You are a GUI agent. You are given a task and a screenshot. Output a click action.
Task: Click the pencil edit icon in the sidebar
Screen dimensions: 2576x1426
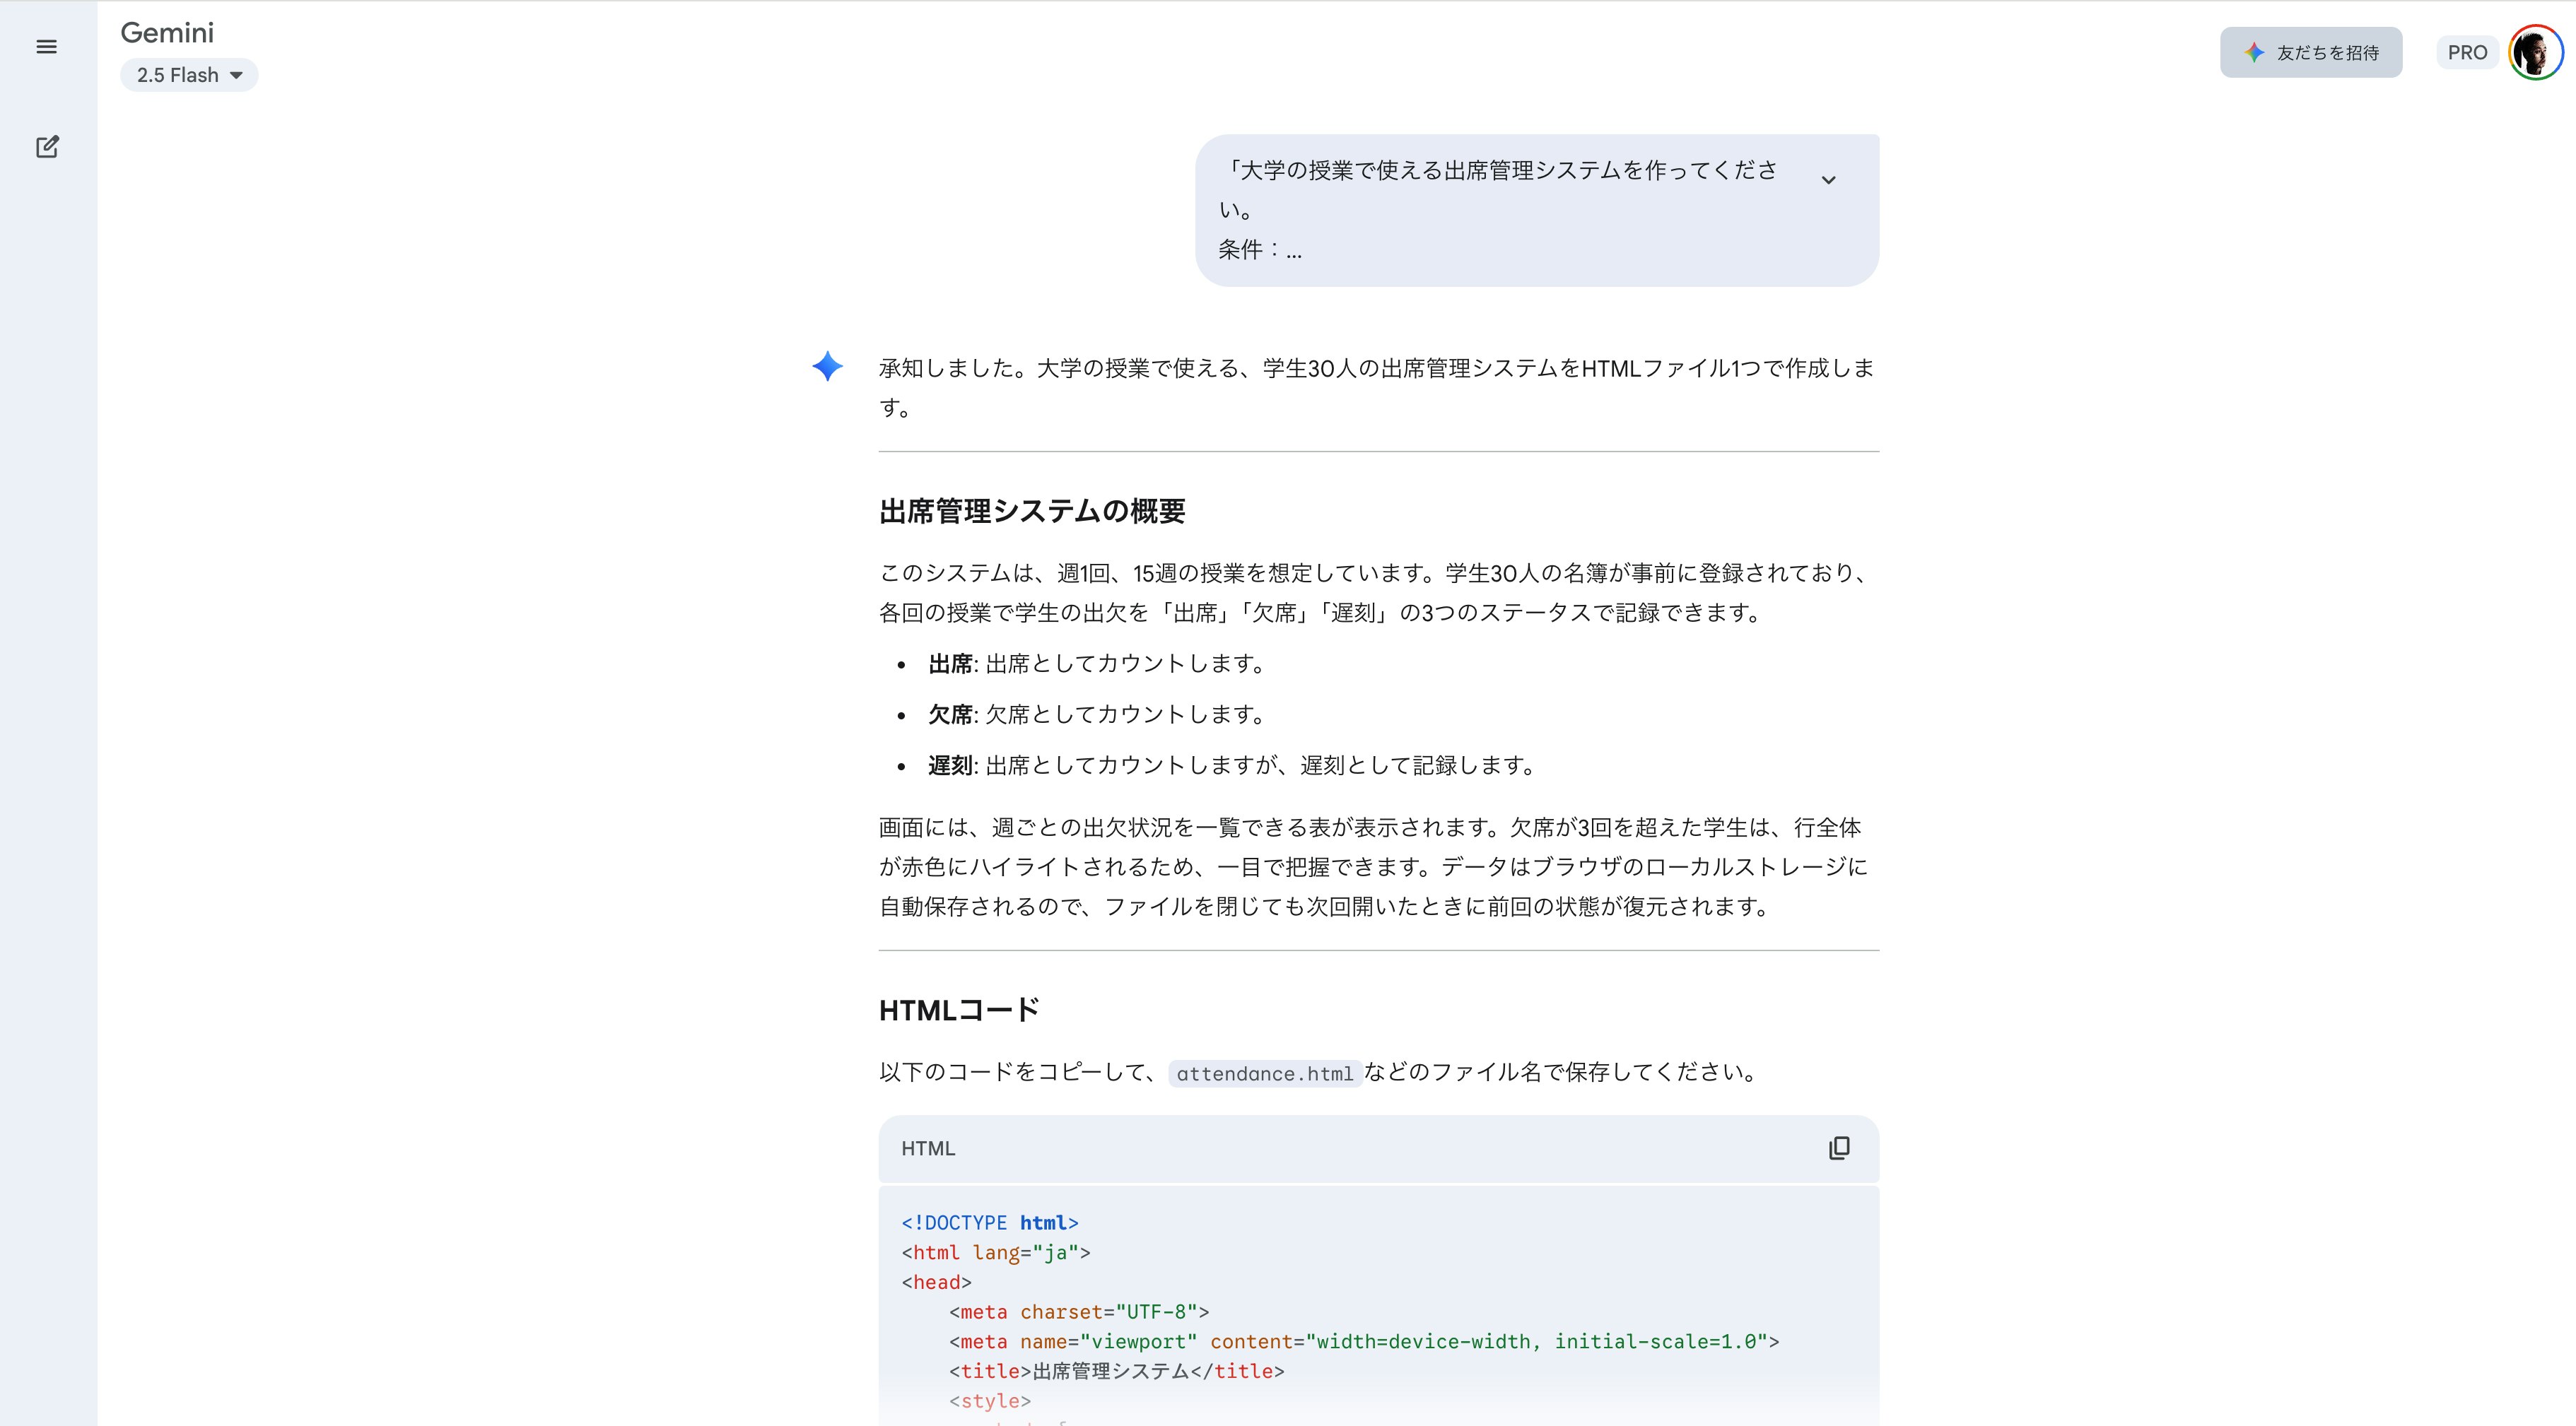click(47, 146)
